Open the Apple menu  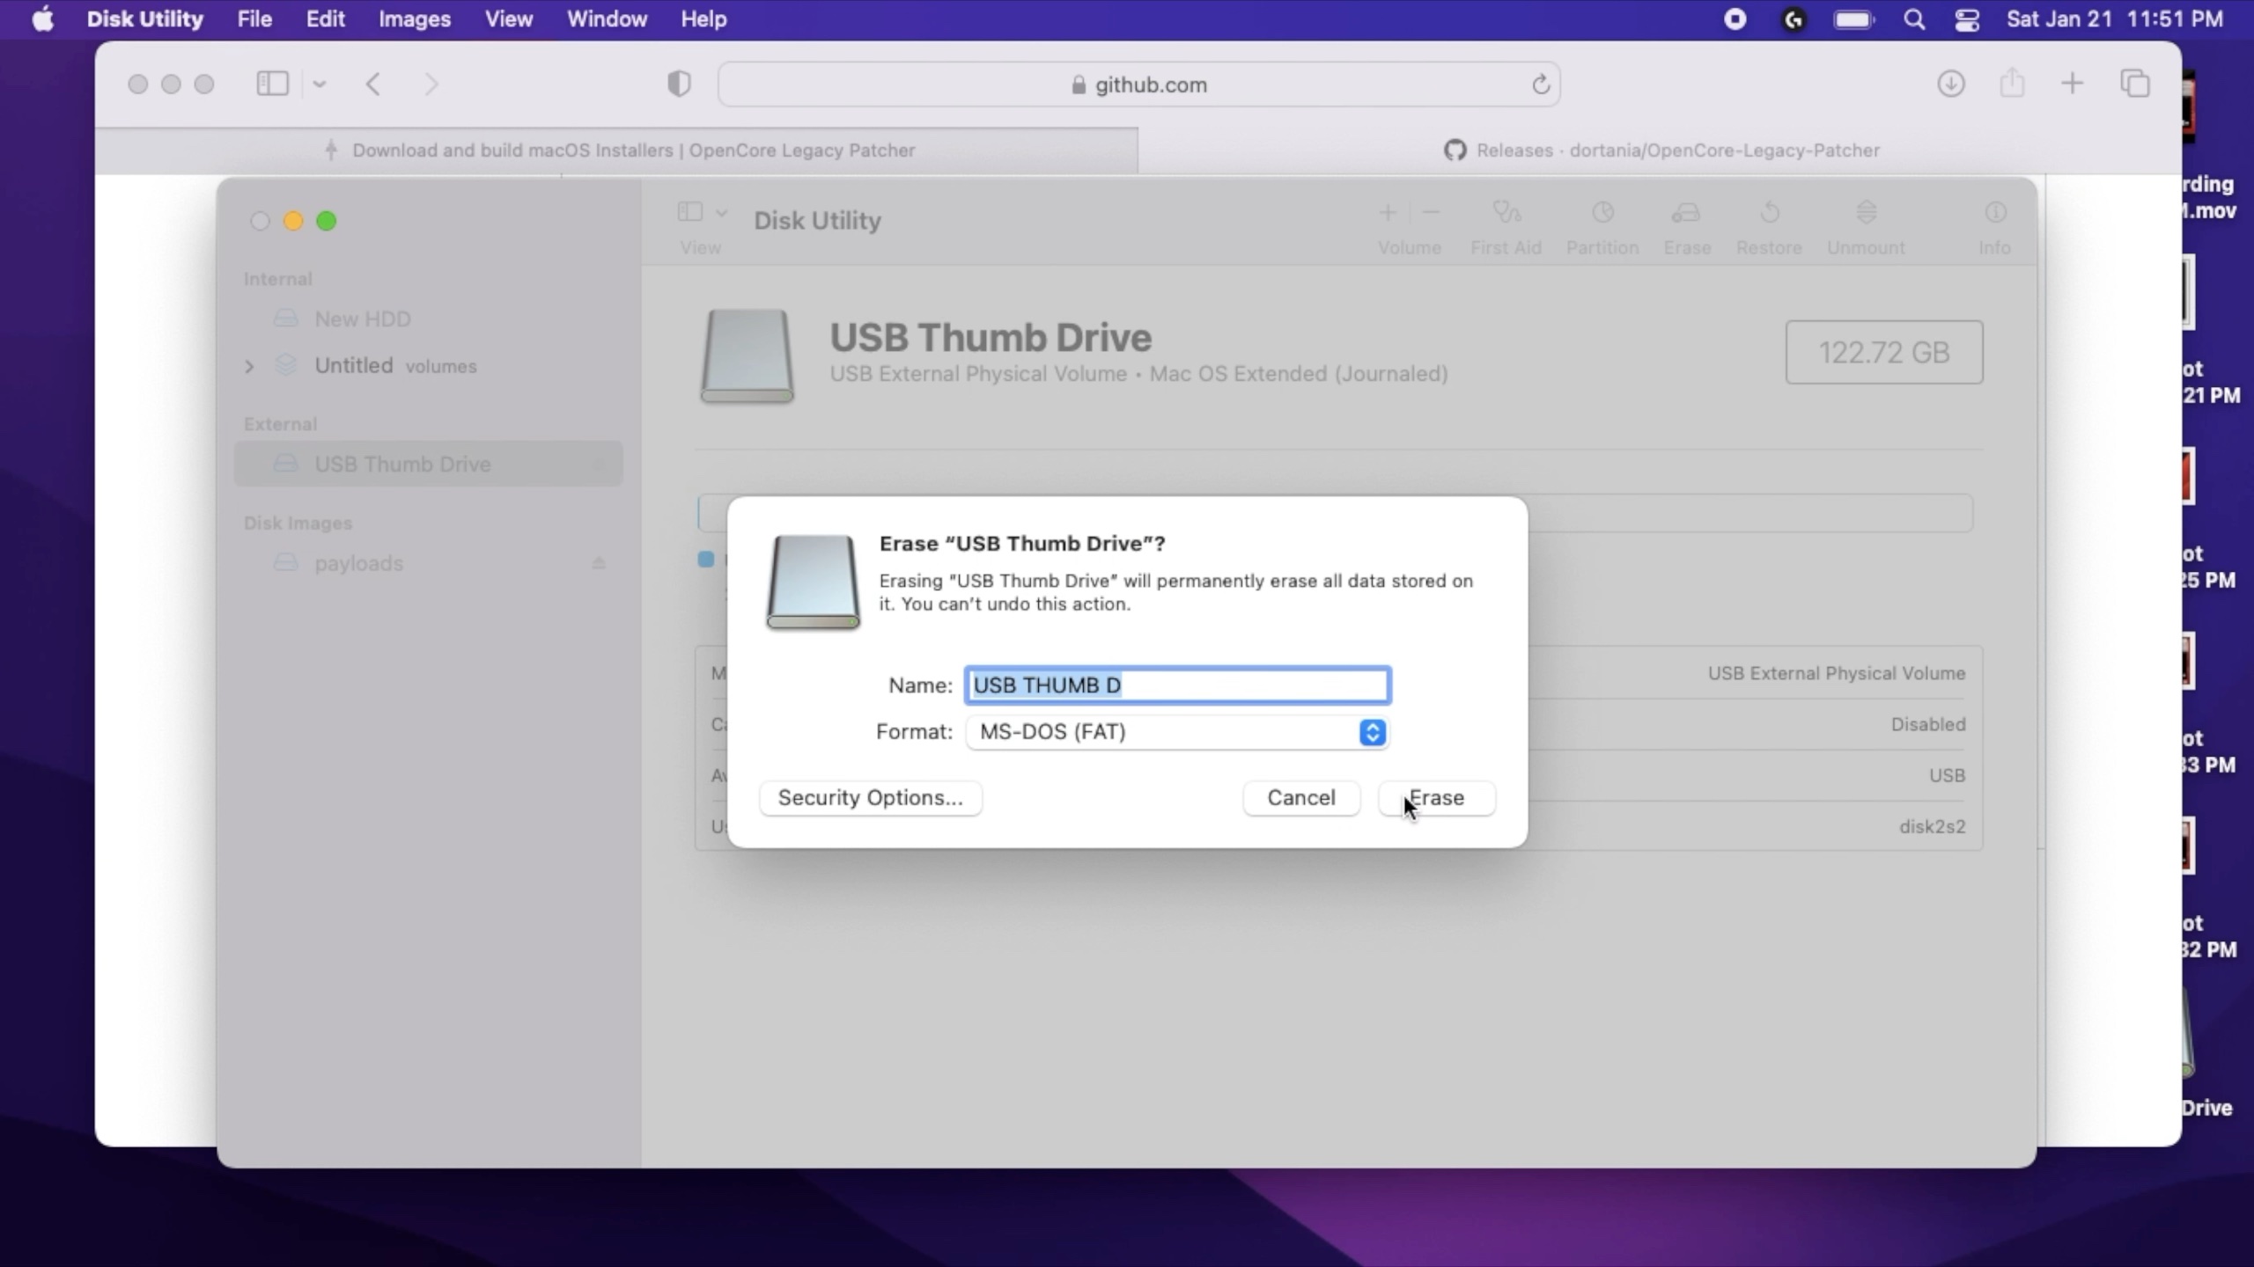(x=42, y=18)
